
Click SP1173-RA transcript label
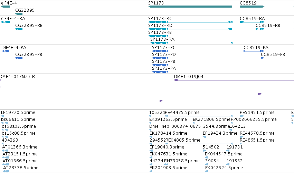pyautogui.click(x=162, y=39)
